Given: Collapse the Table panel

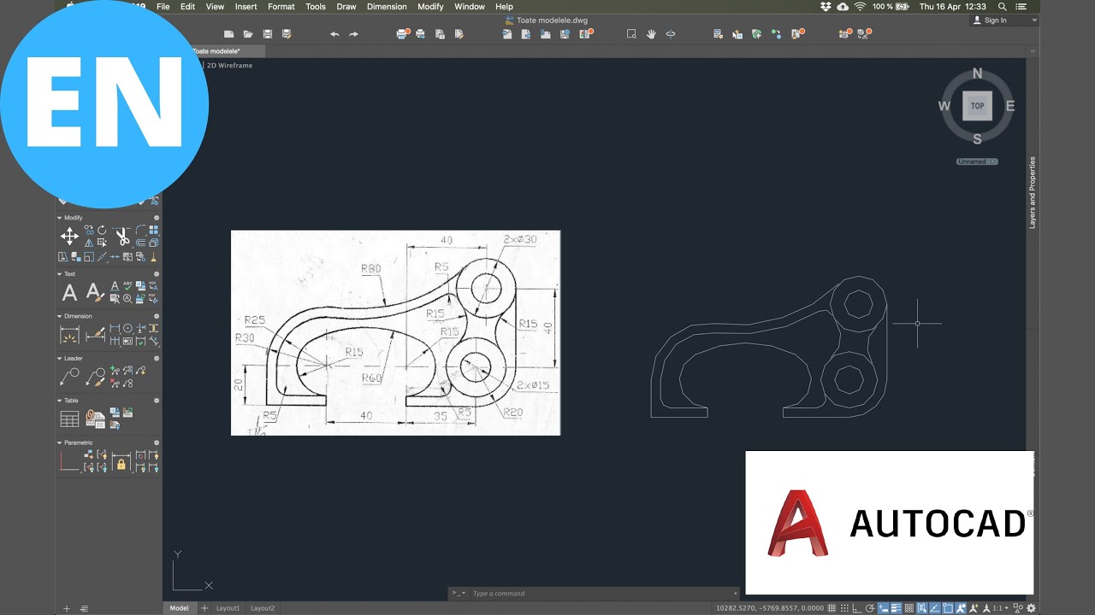Looking at the screenshot, I should tap(59, 400).
